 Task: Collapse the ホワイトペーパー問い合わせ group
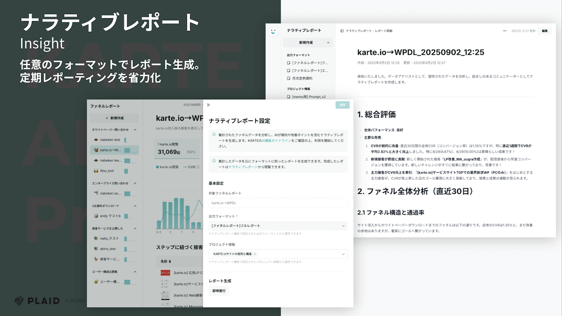pyautogui.click(x=135, y=130)
